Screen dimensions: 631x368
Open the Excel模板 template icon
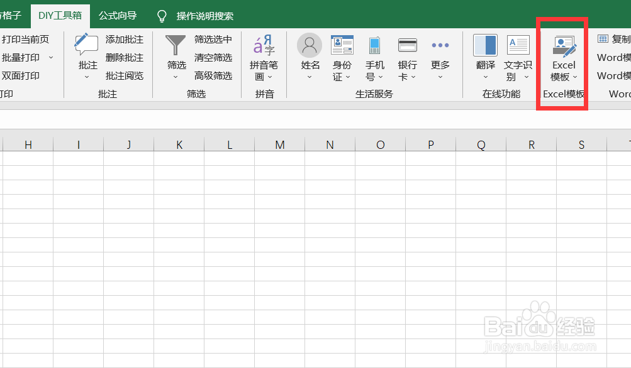click(564, 46)
